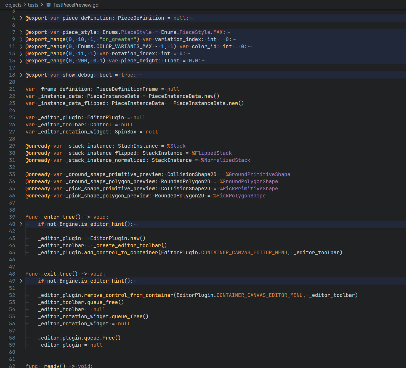Click line number 21 in gutter
The height and width of the screenshot is (368, 406).
(12, 89)
